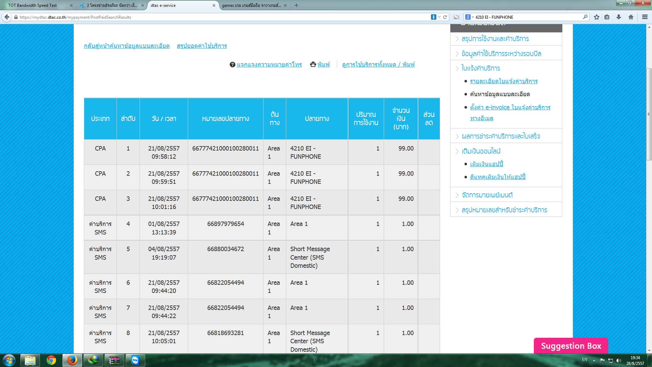Open the Firefox downloads arrow icon
The width and height of the screenshot is (652, 367).
618,17
